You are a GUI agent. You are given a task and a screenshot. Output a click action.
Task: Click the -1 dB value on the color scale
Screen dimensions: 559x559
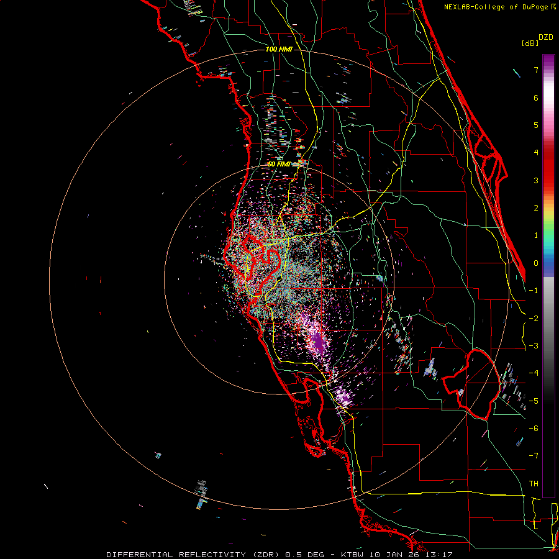(534, 291)
